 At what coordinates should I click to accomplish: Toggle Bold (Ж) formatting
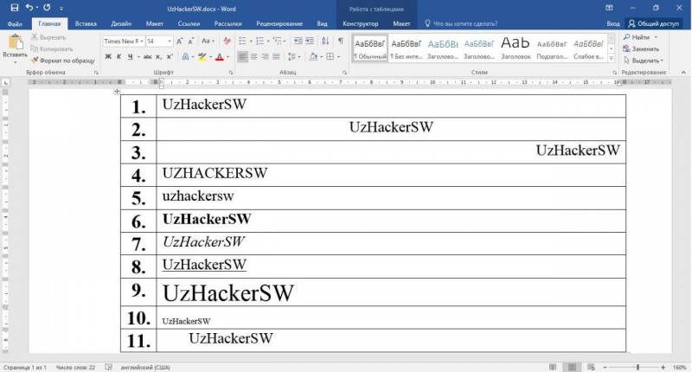[x=108, y=56]
